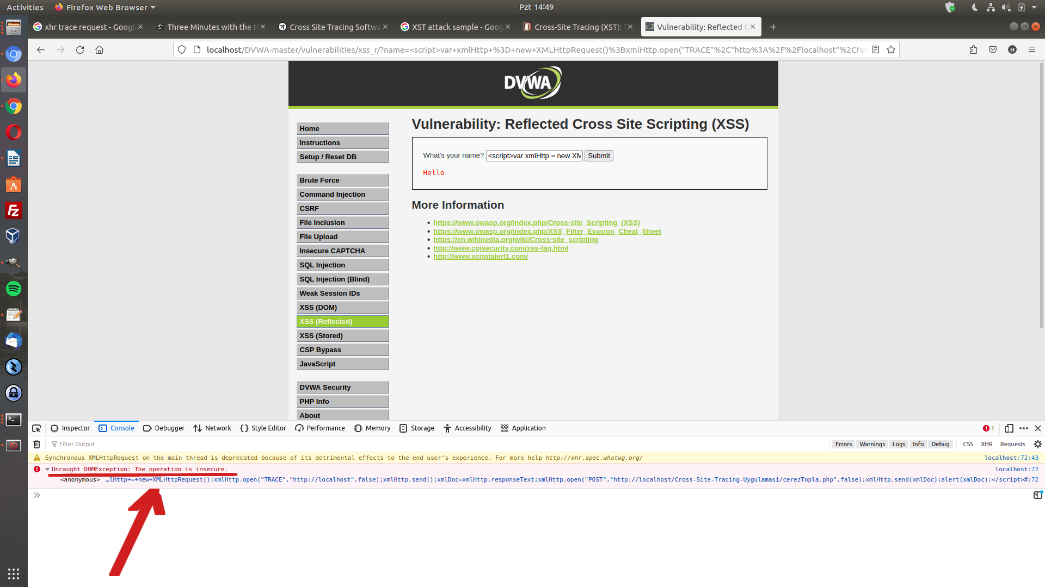Open the scriptalert1.com link
The width and height of the screenshot is (1045, 587).
click(481, 257)
